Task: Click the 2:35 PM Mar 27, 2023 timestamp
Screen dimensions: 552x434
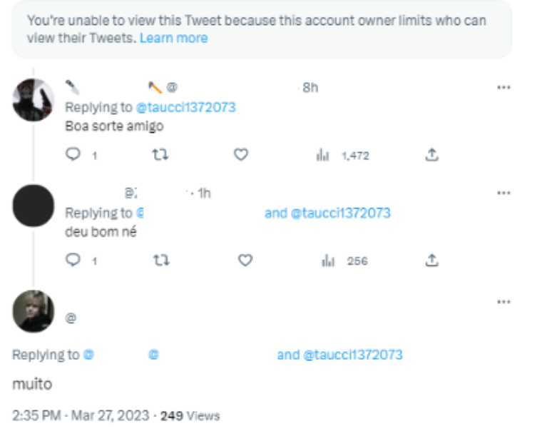Action: pyautogui.click(x=81, y=415)
